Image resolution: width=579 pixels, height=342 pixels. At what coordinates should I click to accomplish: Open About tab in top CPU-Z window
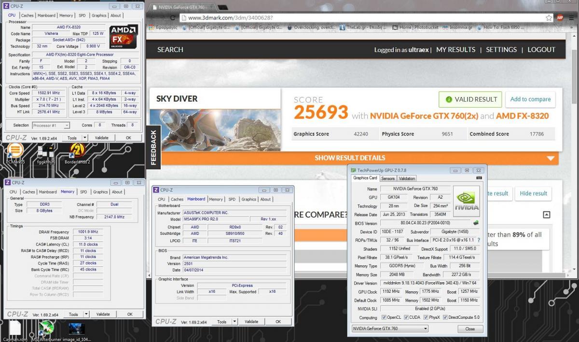tap(116, 15)
